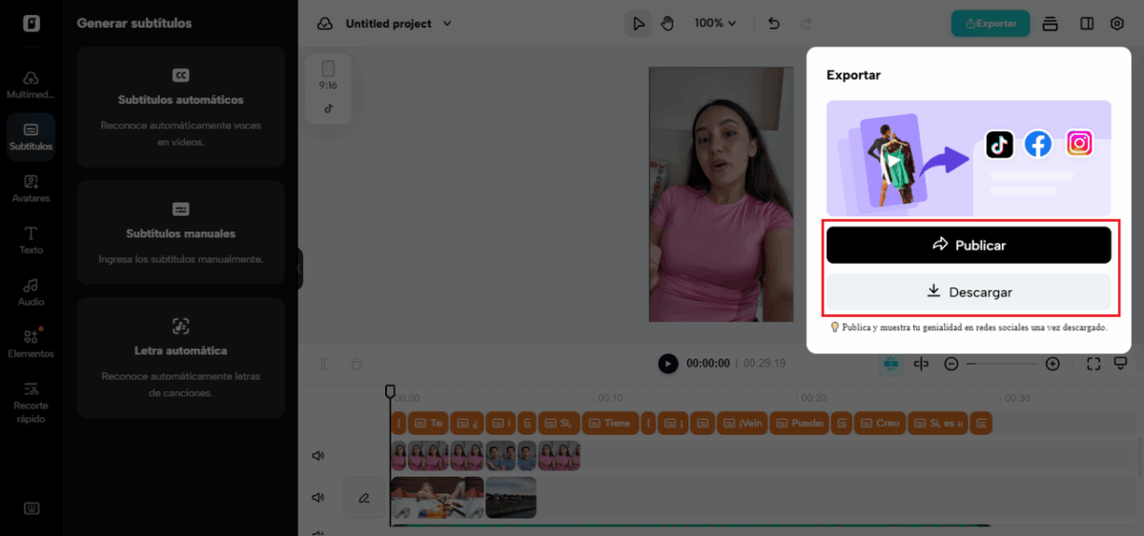The width and height of the screenshot is (1144, 536).
Task: Click the Descargar download button
Action: [x=968, y=292]
